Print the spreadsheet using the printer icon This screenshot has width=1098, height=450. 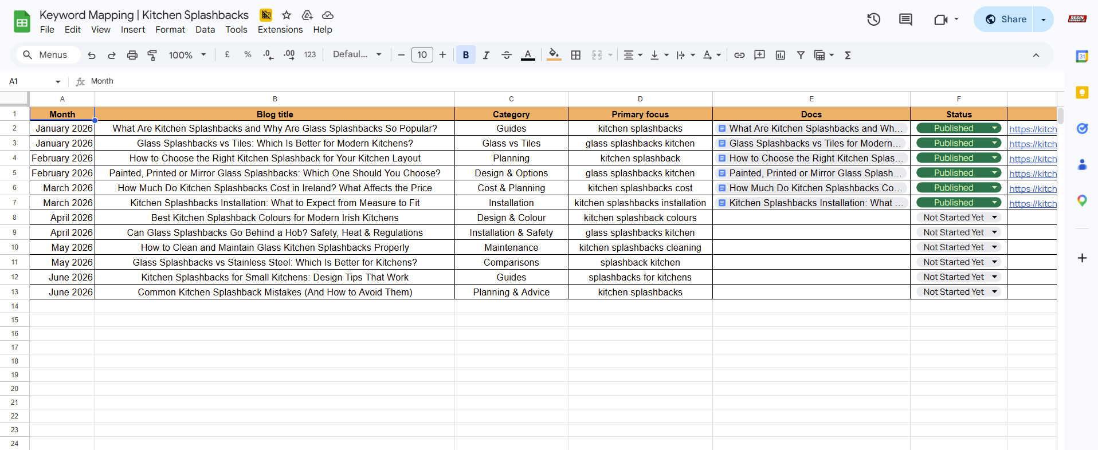tap(132, 55)
